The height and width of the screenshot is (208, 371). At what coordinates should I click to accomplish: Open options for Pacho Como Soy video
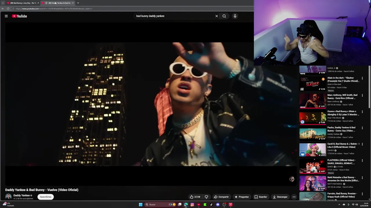(362, 128)
